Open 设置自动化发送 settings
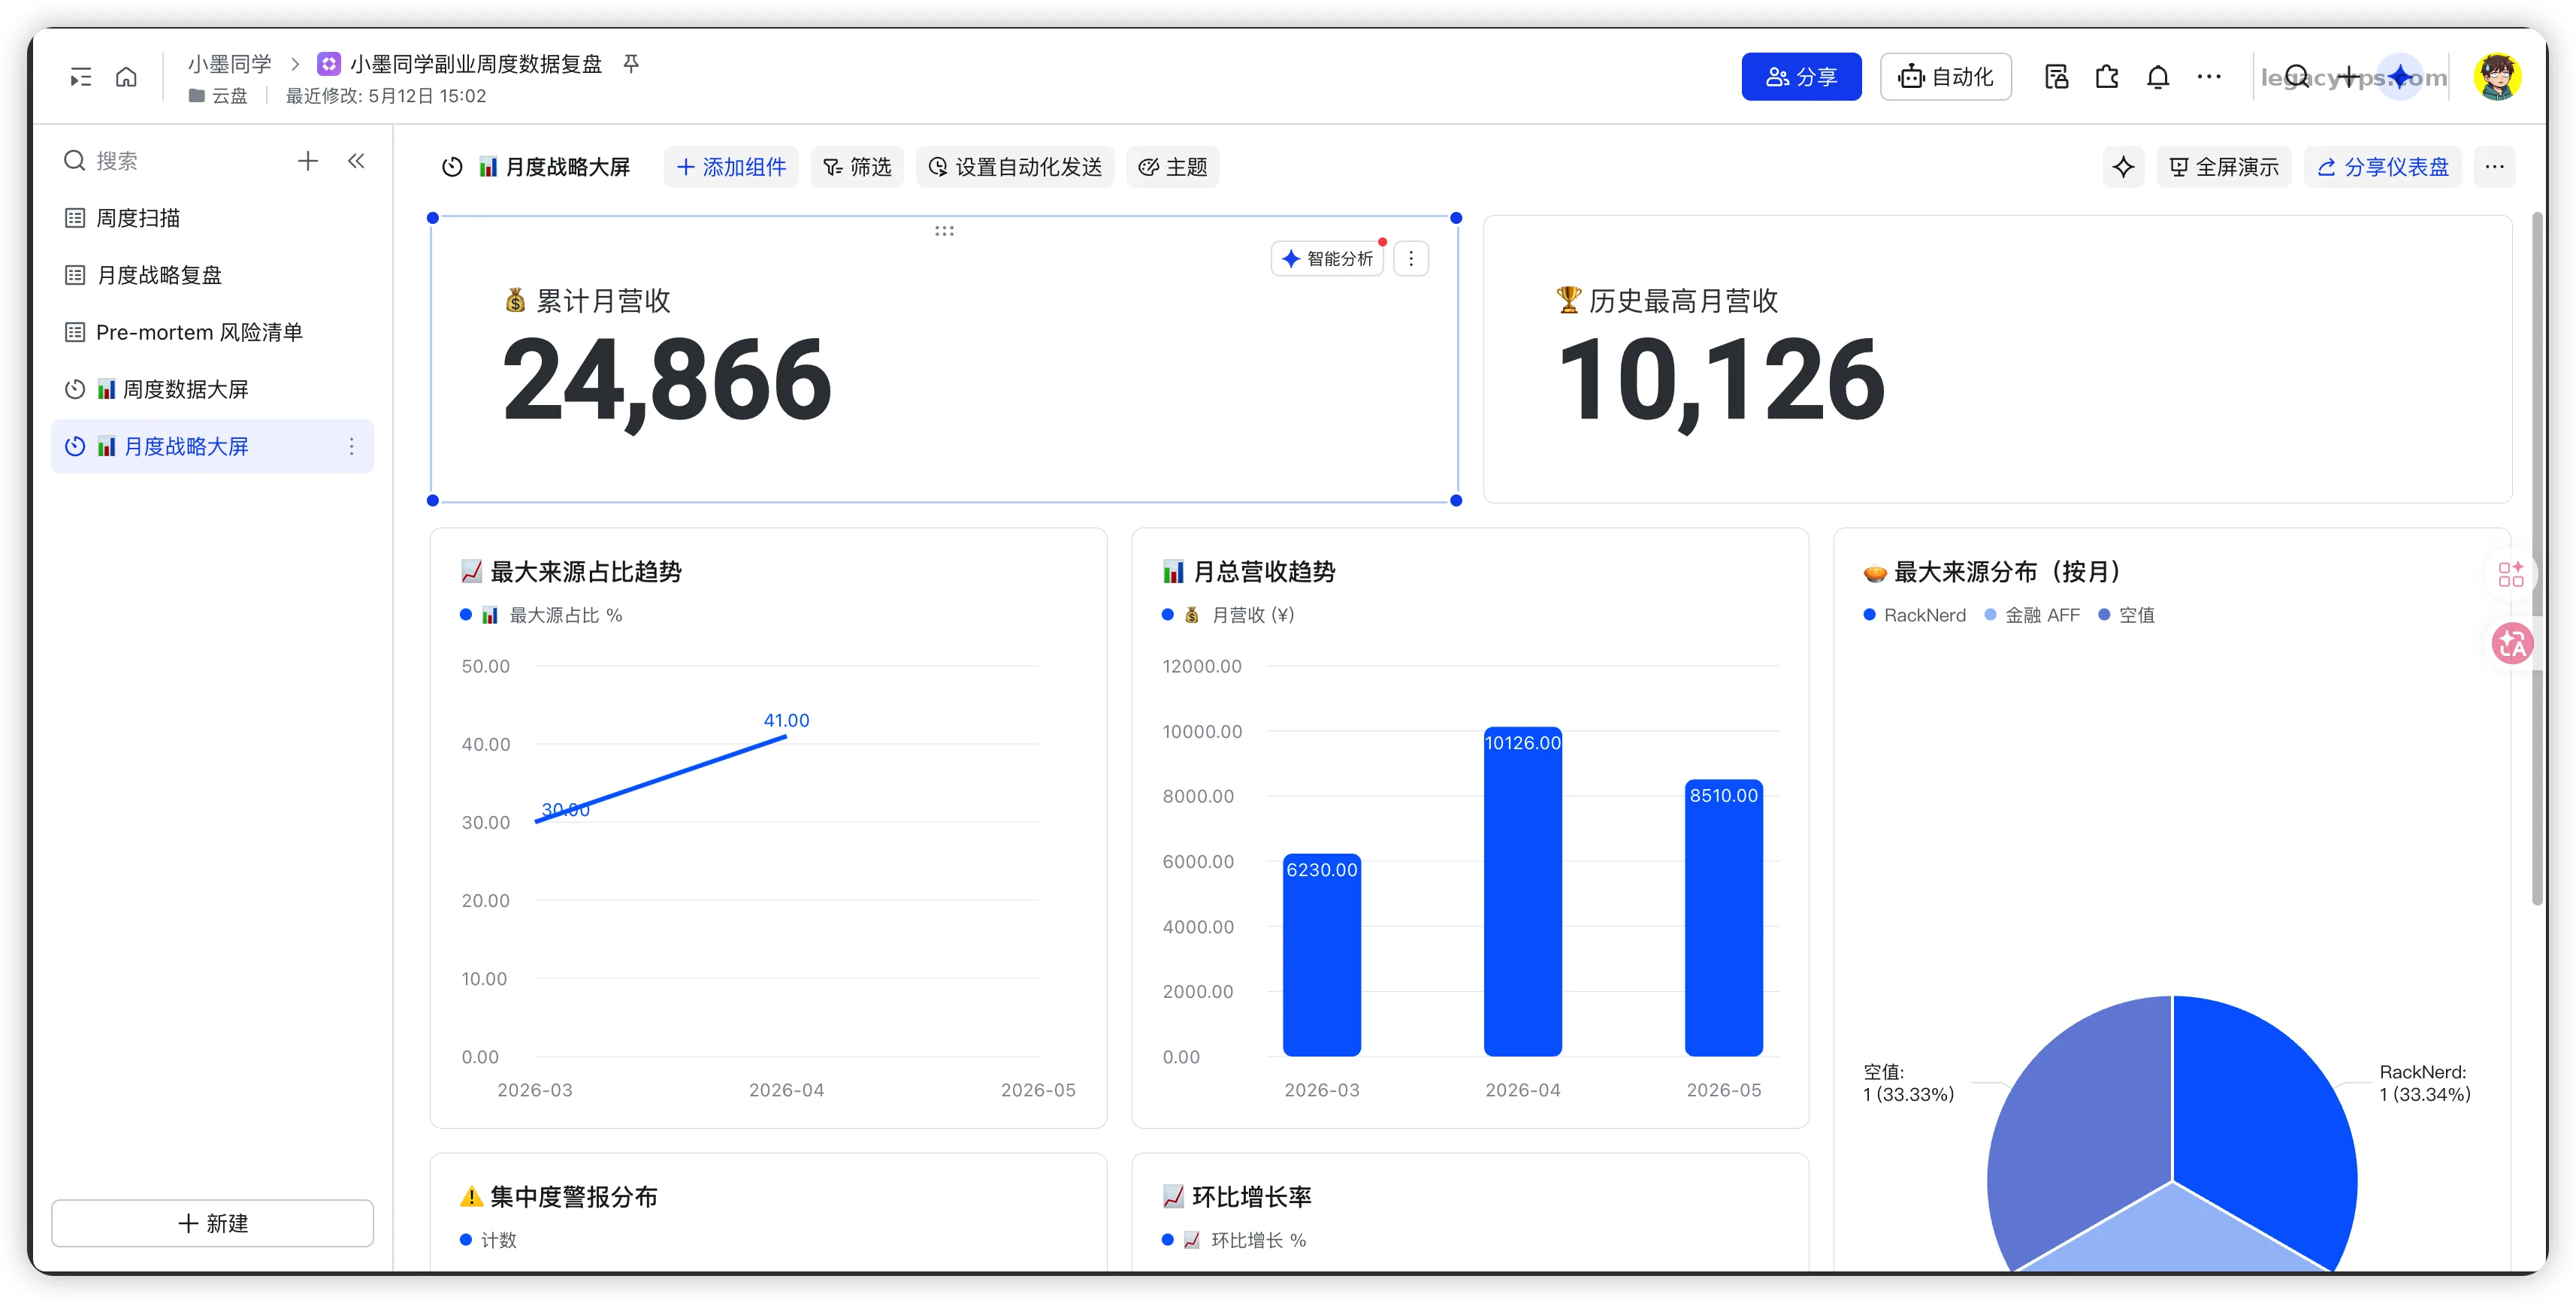This screenshot has height=1303, width=2576. point(1015,167)
